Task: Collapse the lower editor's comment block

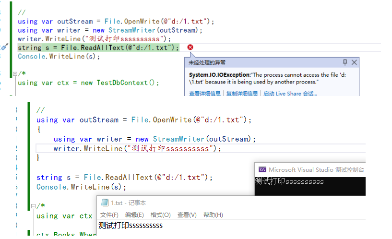Action: [33, 206]
